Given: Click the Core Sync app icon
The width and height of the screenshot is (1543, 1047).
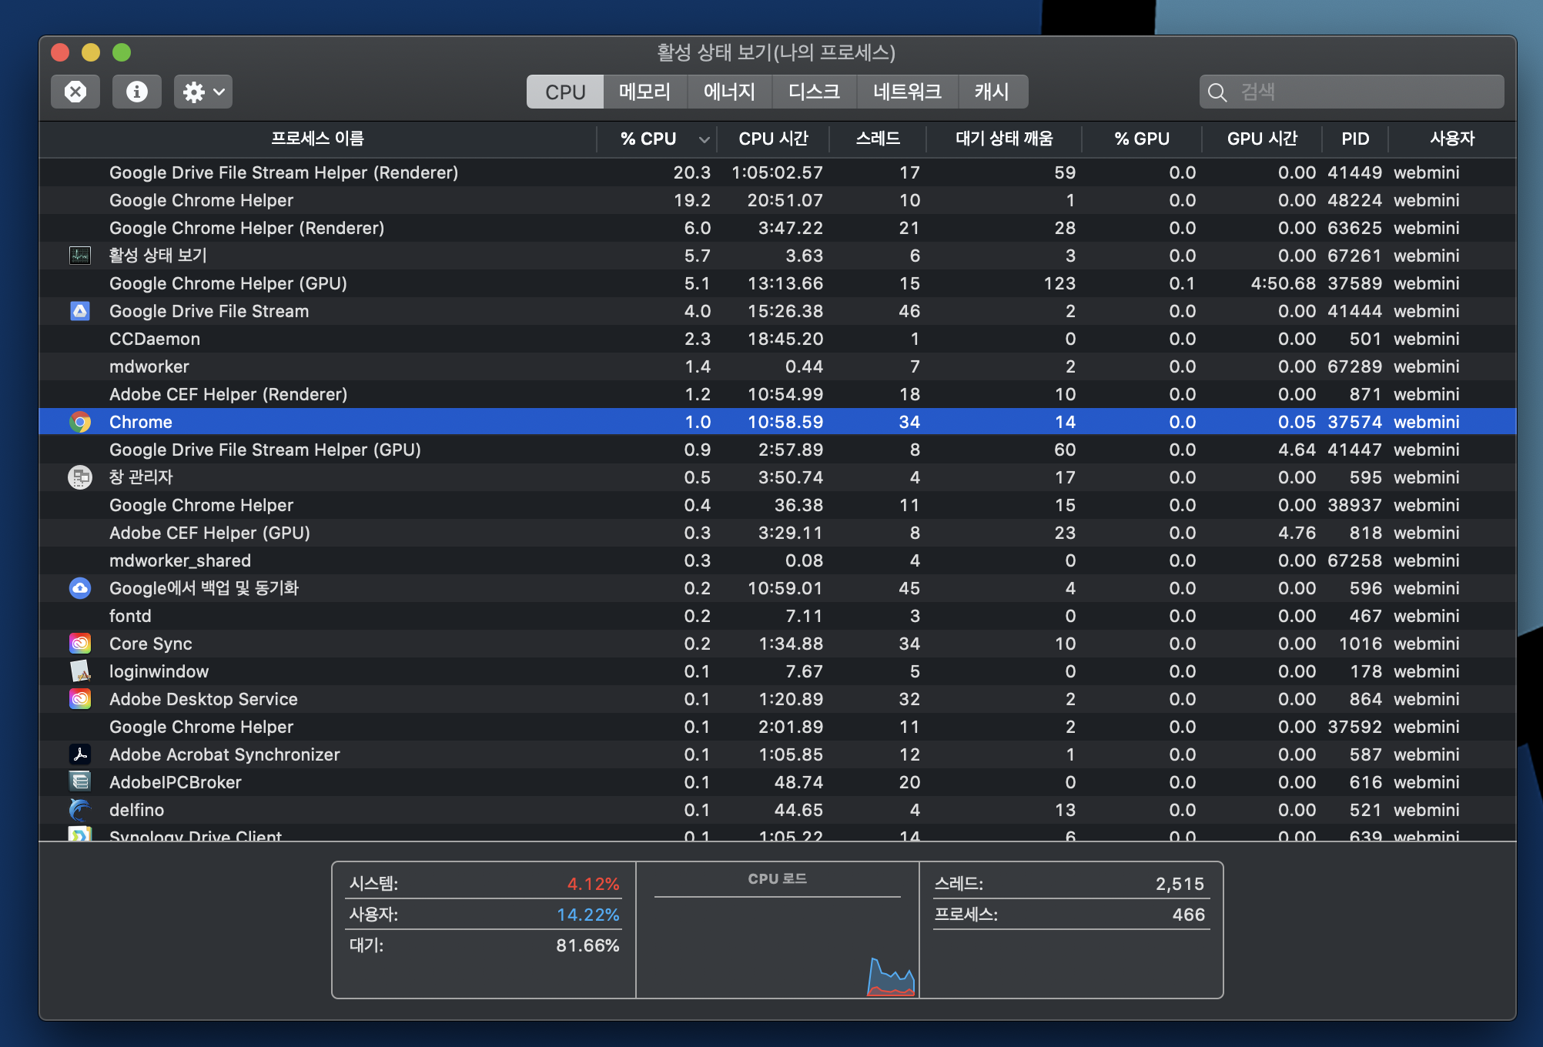Looking at the screenshot, I should [x=80, y=644].
